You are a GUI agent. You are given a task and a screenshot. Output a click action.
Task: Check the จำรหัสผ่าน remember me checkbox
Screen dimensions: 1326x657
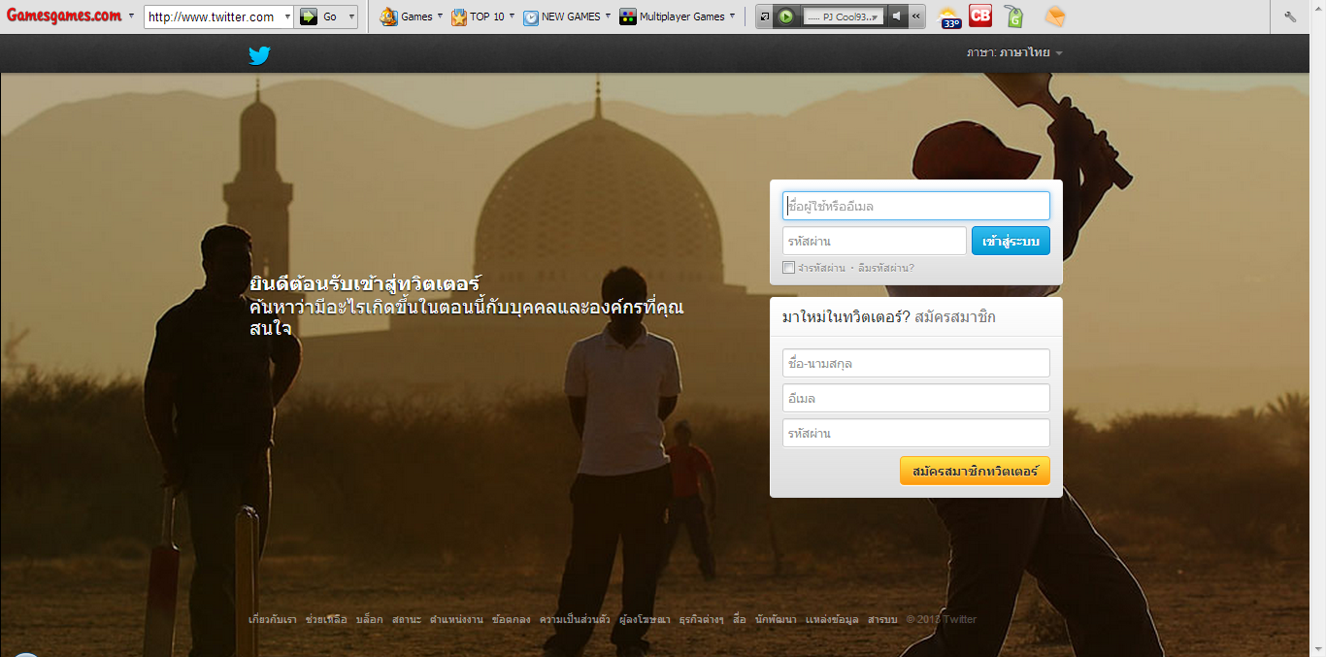tap(789, 268)
